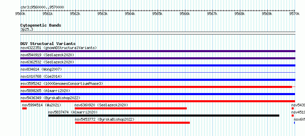Image resolution: width=305 pixels, height=136 pixels.
Task: Select the nsv4322351 purple variant bar
Action: (x=158, y=51)
